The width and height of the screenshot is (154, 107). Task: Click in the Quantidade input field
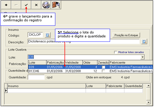point(36,77)
